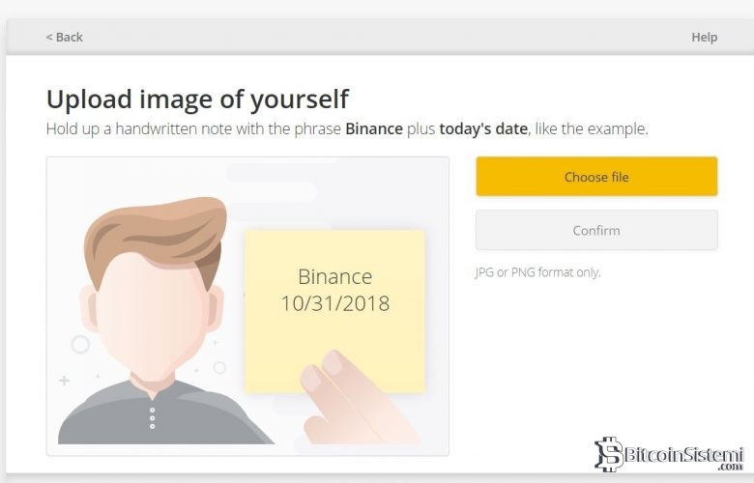
Task: Click the 'JPG or PNG format only' note
Action: pyautogui.click(x=537, y=272)
